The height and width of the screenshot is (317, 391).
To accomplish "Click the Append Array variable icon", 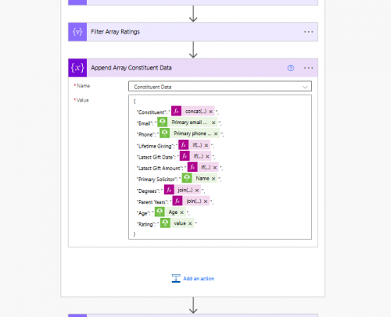I will coord(77,68).
